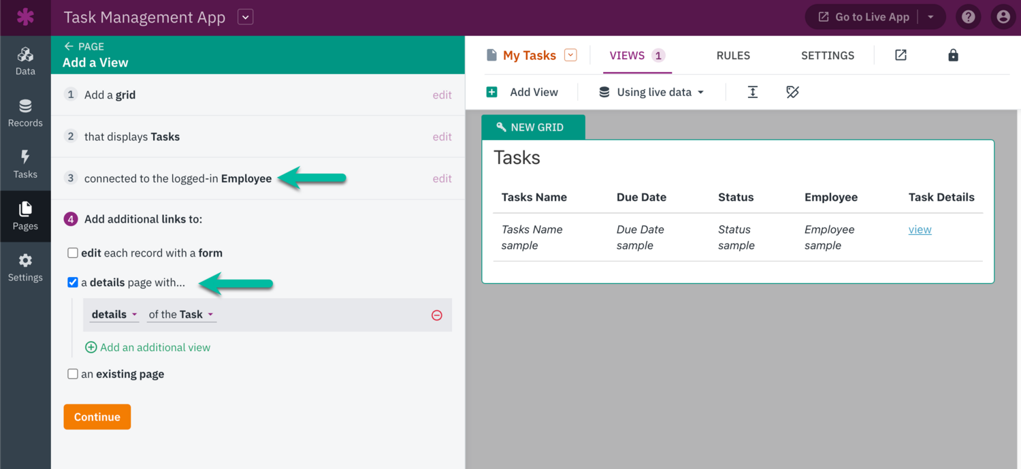Switch to the RULES tab
The image size is (1021, 469).
[x=733, y=55]
